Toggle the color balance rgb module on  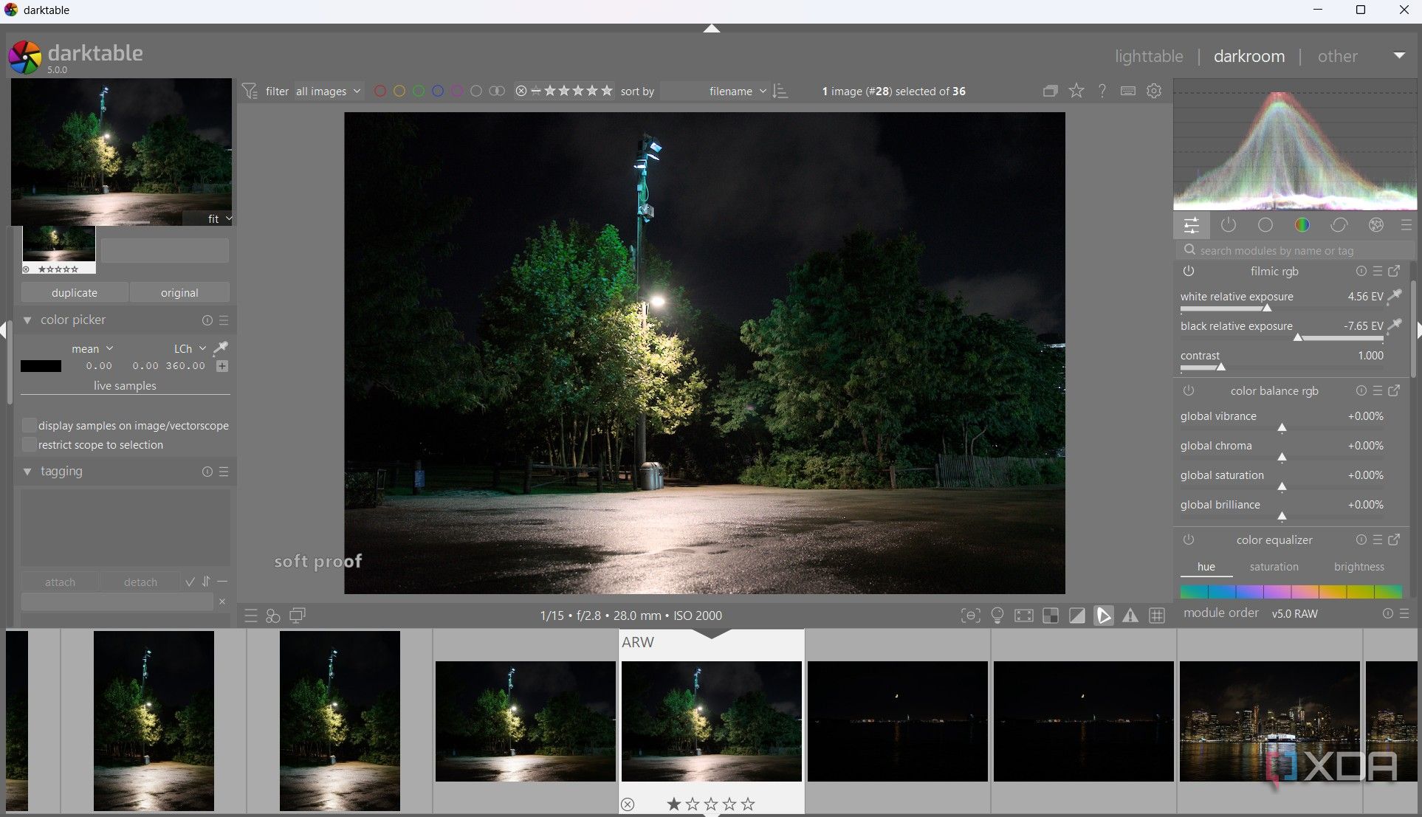point(1189,391)
